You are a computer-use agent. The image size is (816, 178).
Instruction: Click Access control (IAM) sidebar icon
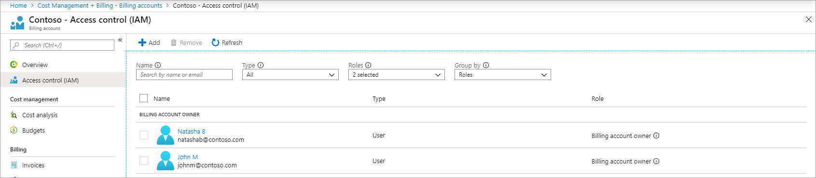coord(14,80)
